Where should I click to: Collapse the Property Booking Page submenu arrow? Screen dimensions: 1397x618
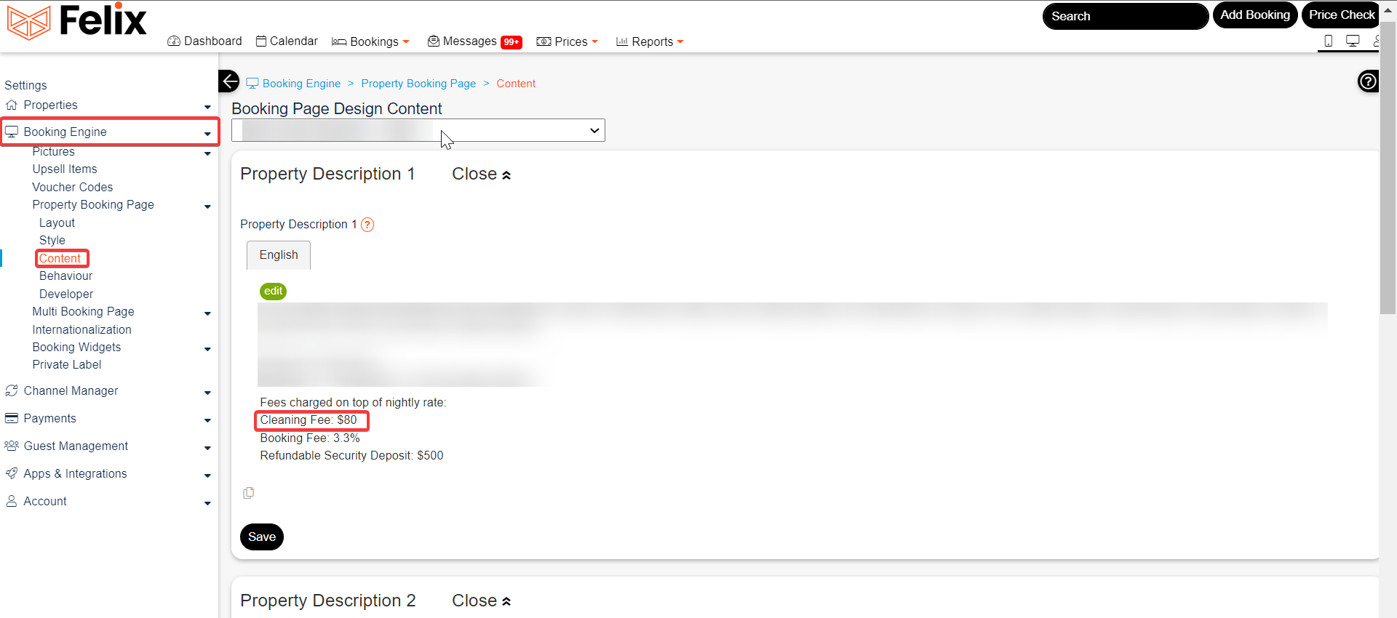[x=207, y=206]
